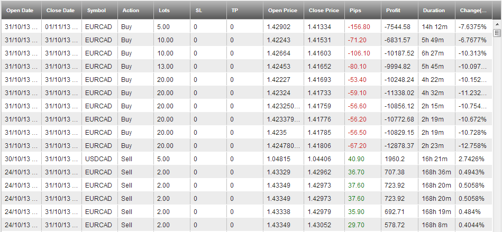Image resolution: width=502 pixels, height=232 pixels.
Task: Select the -7.6375% change cell
Action: [x=472, y=27]
